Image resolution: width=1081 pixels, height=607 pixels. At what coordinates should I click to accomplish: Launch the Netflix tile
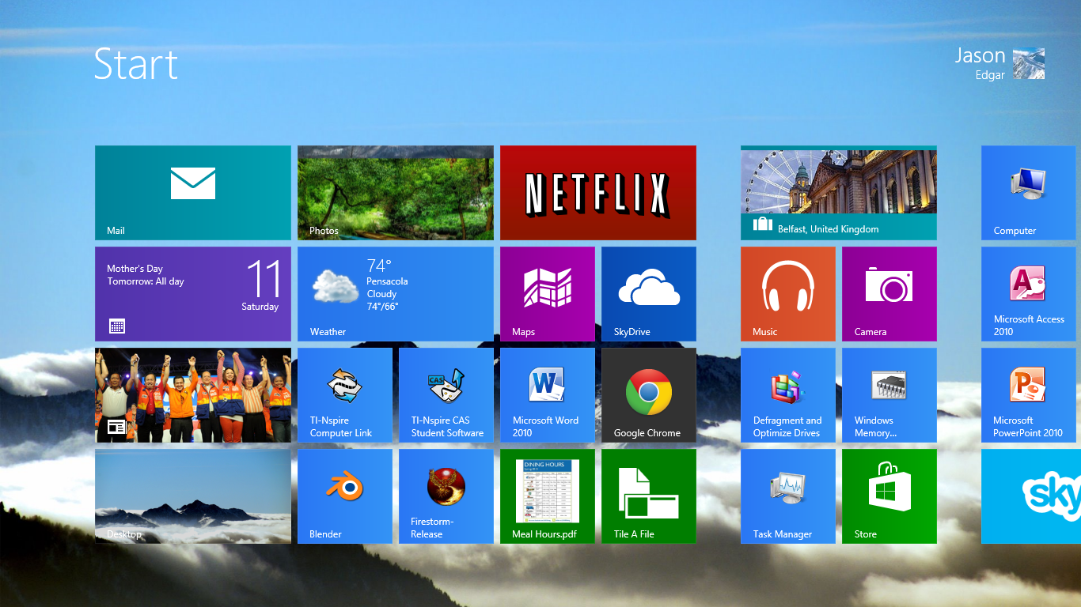[598, 193]
